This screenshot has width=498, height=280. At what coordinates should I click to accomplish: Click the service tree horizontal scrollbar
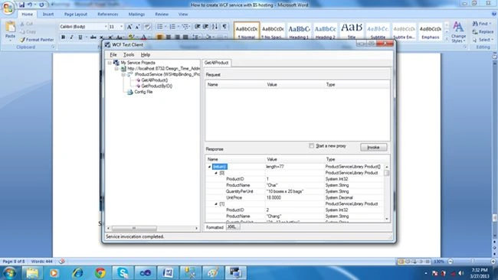[x=152, y=228]
